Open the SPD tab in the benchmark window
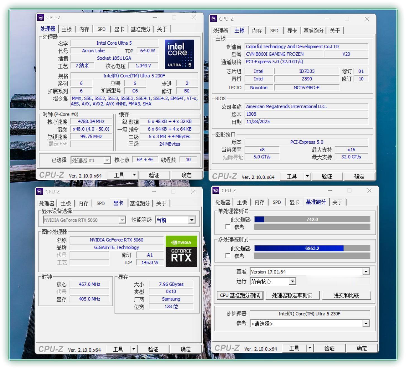This screenshot has height=369, width=406. coord(277,202)
